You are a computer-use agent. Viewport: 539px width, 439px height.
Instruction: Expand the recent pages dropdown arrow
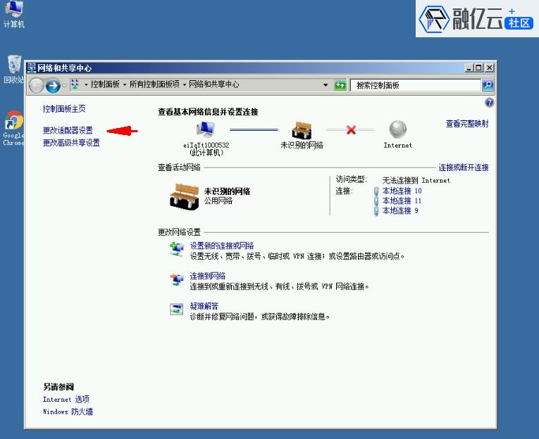[64, 85]
